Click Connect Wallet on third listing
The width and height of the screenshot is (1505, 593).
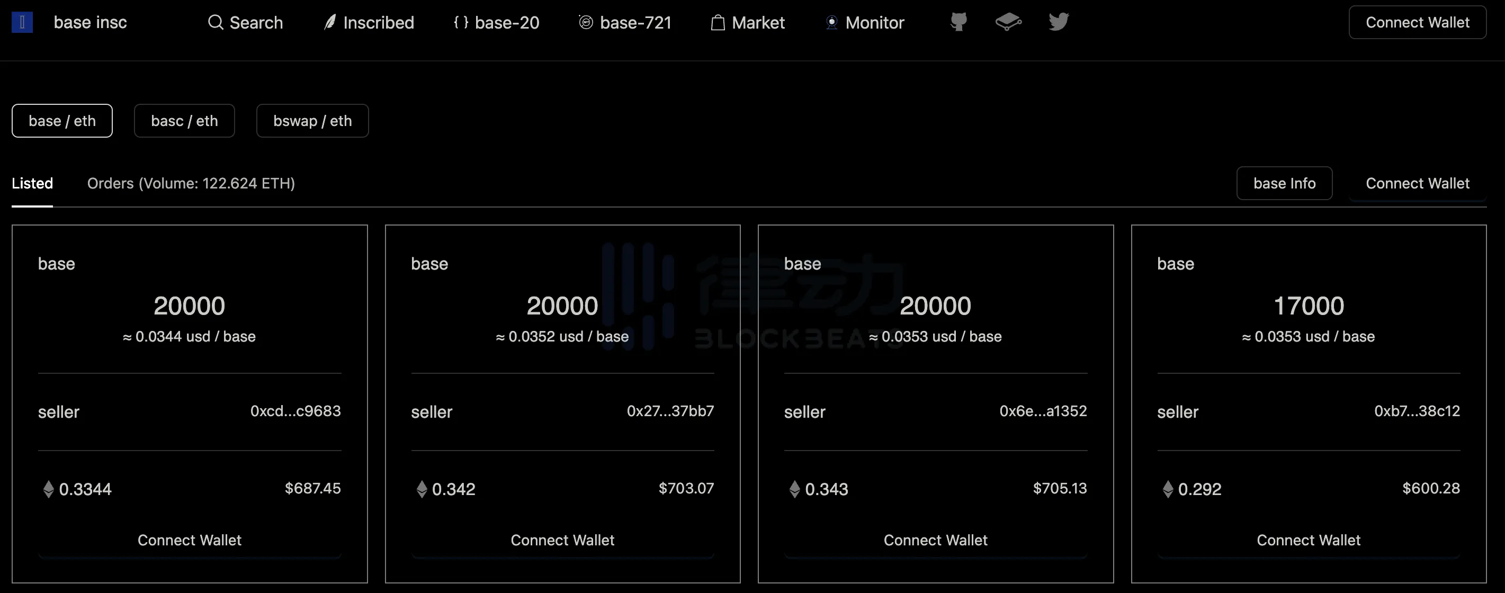click(x=936, y=540)
